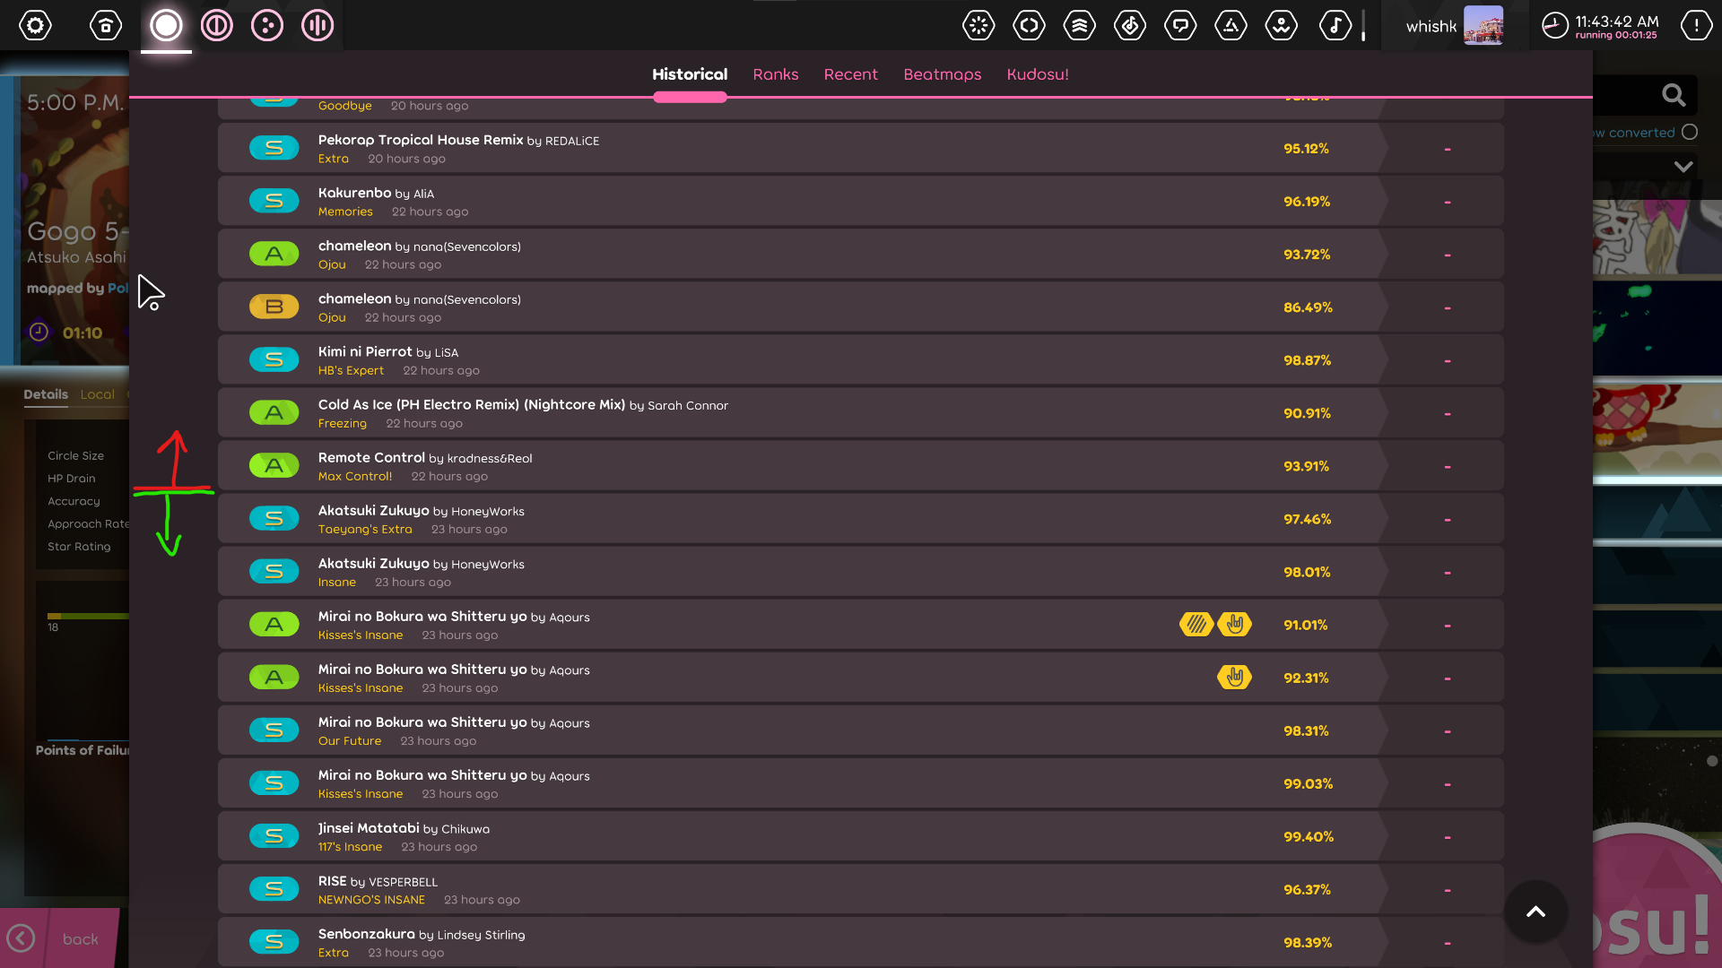Open the music note now-playing icon
1722x968 pixels.
[1335, 25]
